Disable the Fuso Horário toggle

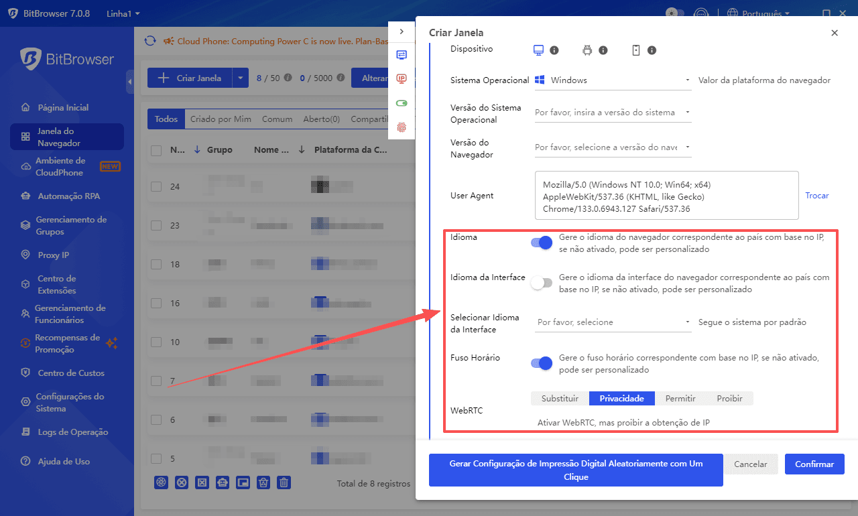(x=541, y=363)
